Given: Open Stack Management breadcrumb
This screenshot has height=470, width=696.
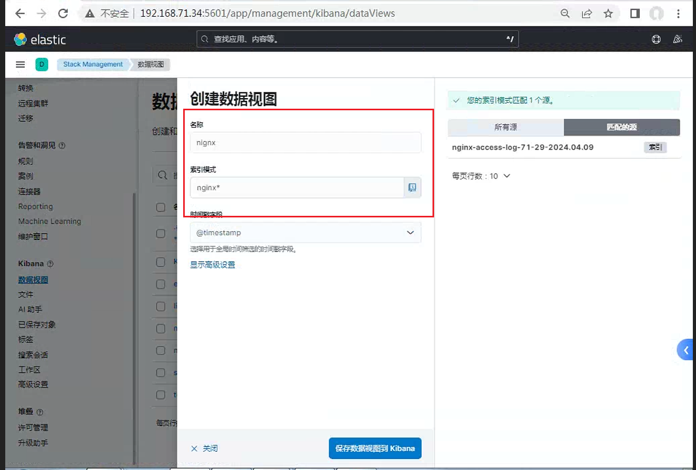Looking at the screenshot, I should pyautogui.click(x=93, y=65).
